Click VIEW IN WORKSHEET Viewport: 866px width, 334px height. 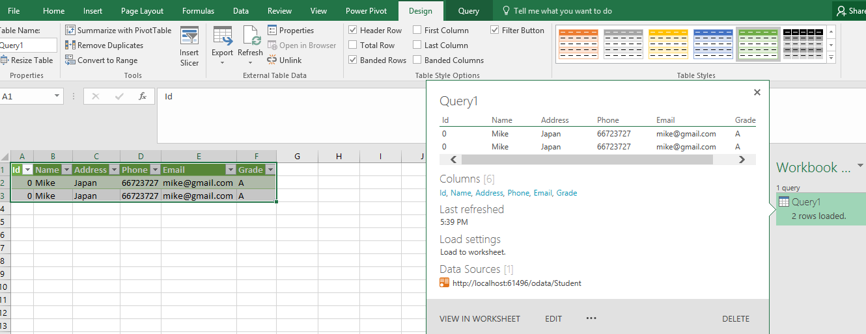coord(480,318)
